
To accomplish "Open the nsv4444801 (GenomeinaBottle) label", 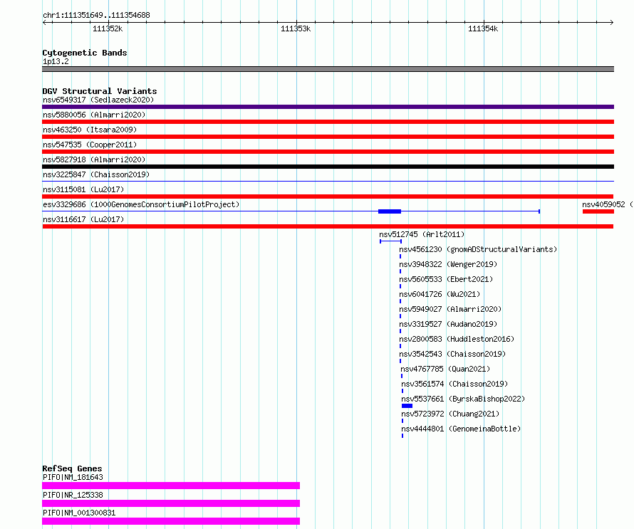I will (461, 429).
